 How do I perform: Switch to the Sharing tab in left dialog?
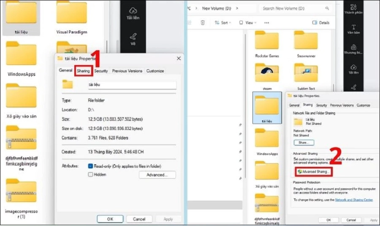tap(83, 71)
